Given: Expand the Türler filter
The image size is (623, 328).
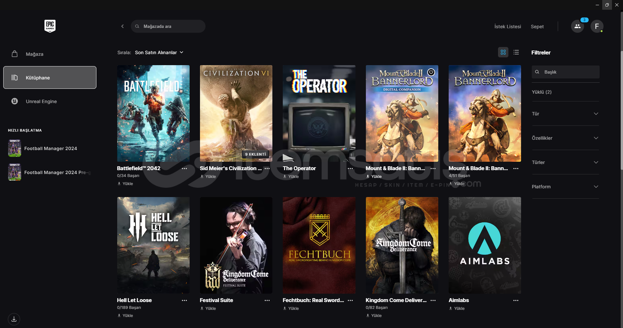Looking at the screenshot, I should (565, 162).
